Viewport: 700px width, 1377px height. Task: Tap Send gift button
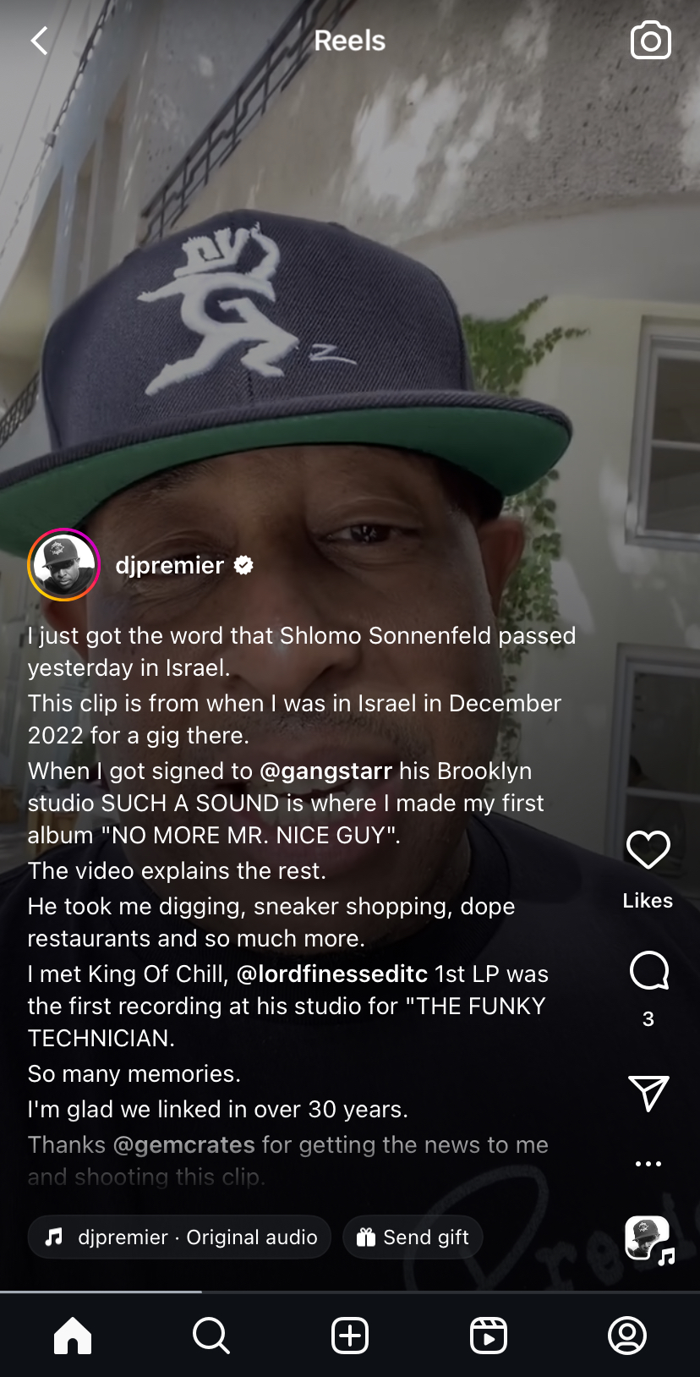[413, 1237]
